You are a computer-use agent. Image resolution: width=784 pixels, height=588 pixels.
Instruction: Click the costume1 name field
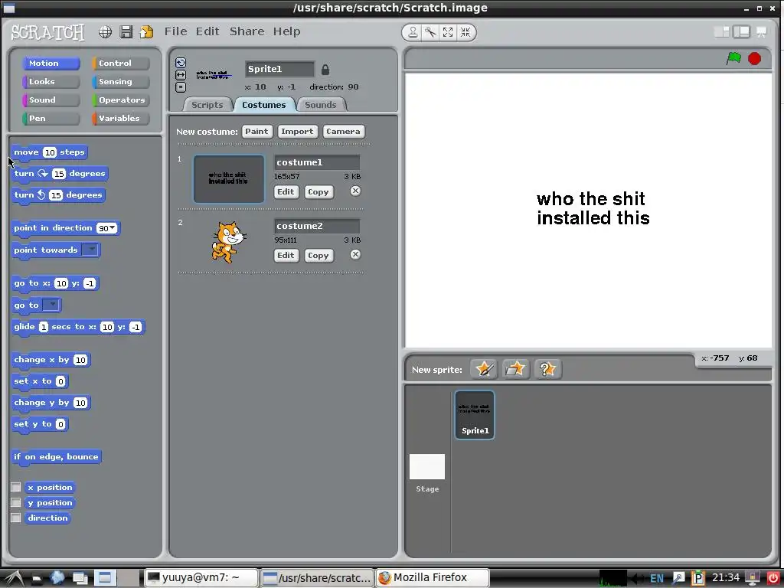pos(317,162)
